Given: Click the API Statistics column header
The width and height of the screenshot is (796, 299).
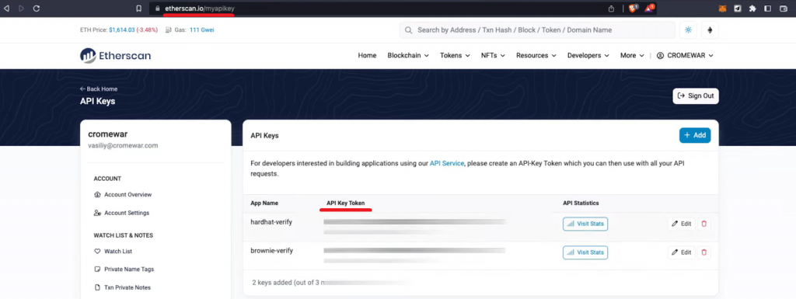Looking at the screenshot, I should 581,203.
